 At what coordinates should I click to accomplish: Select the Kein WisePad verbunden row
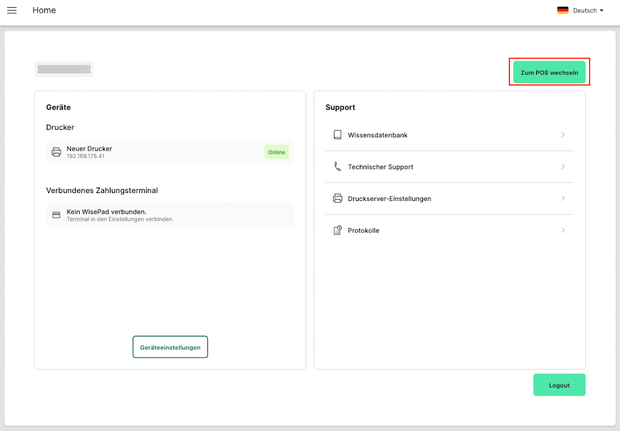pyautogui.click(x=170, y=215)
